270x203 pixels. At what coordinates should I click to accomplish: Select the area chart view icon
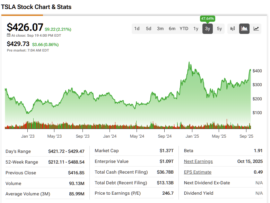click(244, 28)
